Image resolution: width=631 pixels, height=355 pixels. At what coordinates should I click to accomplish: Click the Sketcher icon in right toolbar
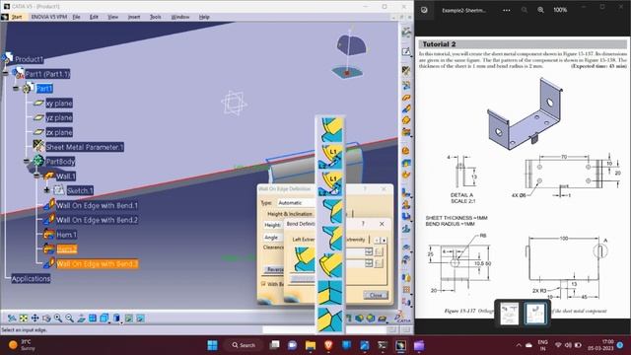click(406, 52)
